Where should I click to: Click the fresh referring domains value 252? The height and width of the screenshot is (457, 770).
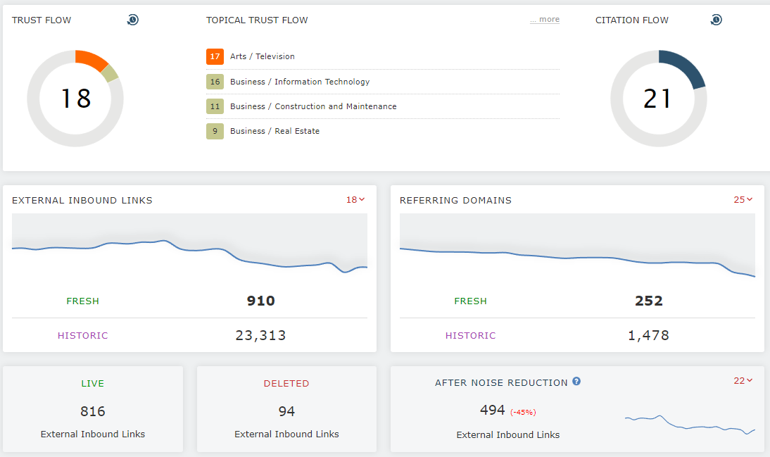[649, 301]
